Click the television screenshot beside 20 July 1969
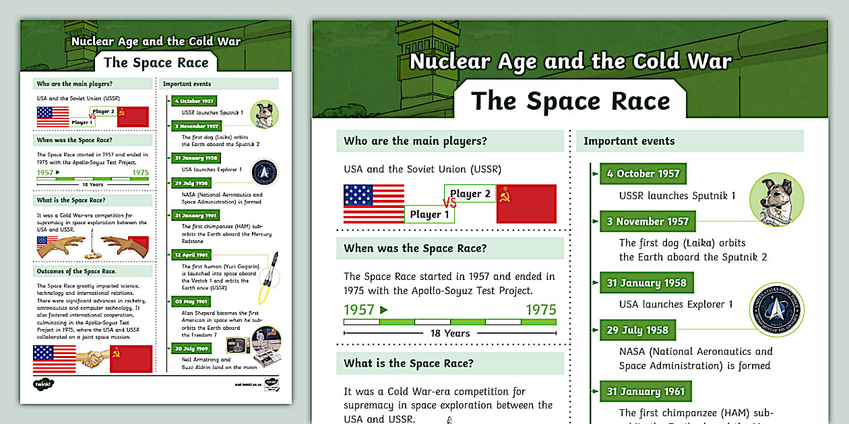Screen dimensions: 849x424 point(239,346)
